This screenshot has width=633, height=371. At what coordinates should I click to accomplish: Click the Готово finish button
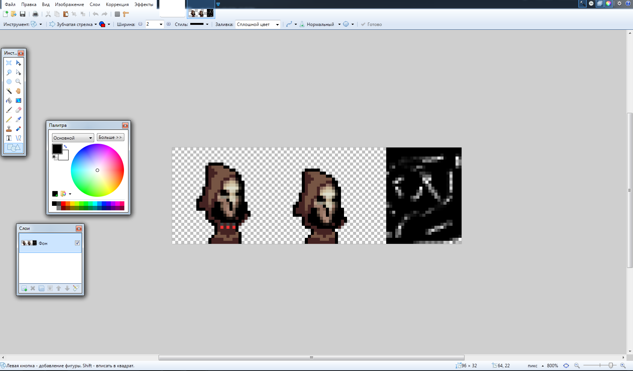tap(371, 24)
